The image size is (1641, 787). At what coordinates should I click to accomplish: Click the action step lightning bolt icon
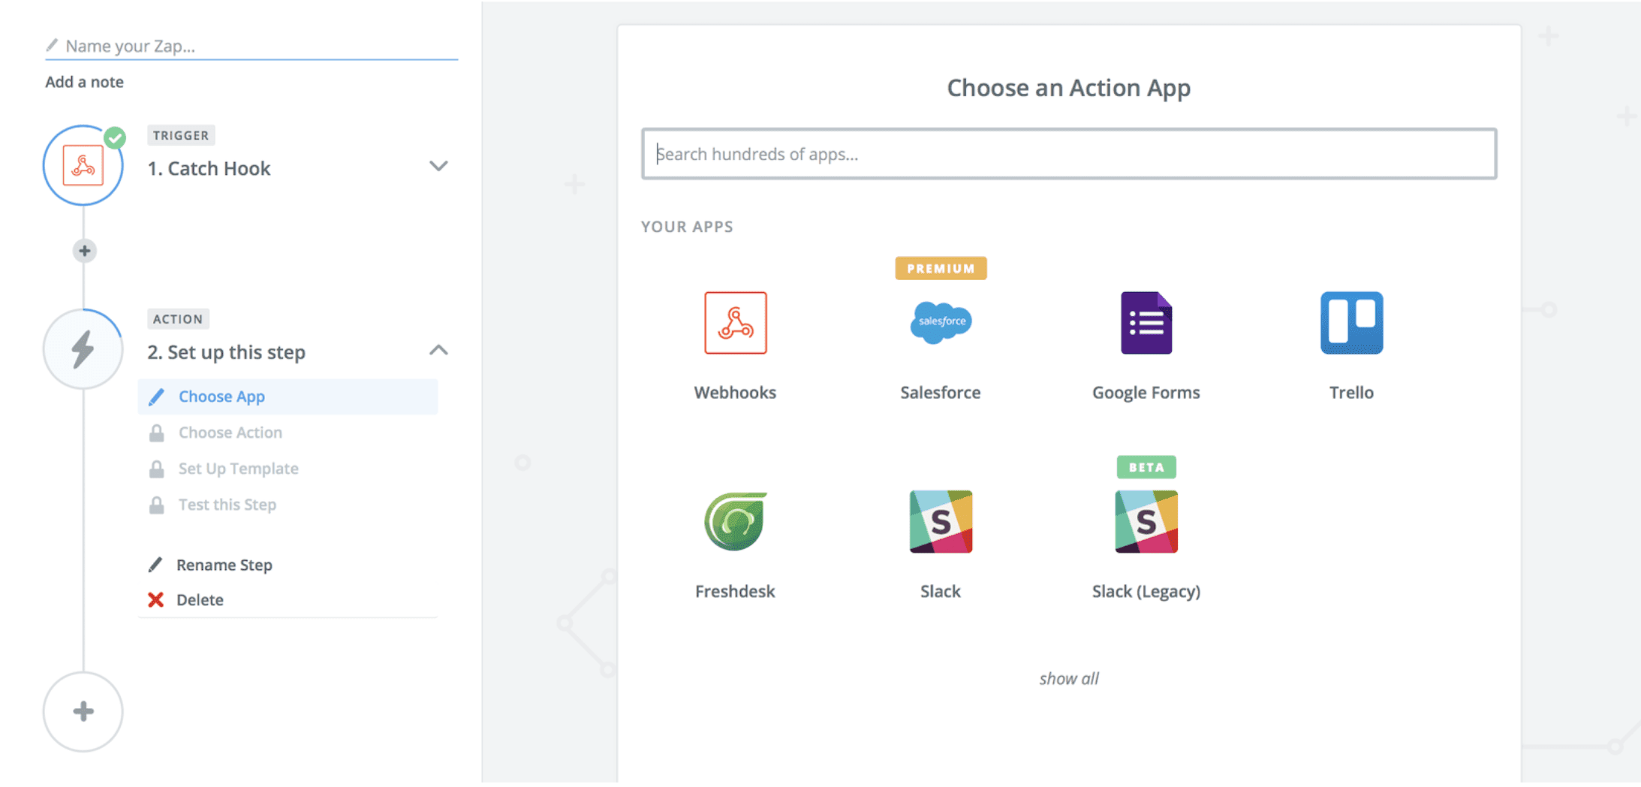83,349
